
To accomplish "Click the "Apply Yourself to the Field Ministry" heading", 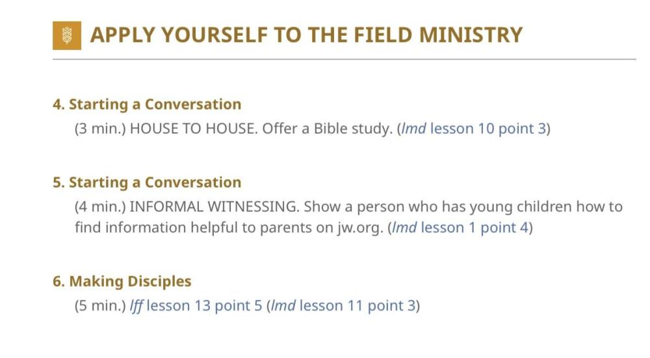I will tap(306, 35).
